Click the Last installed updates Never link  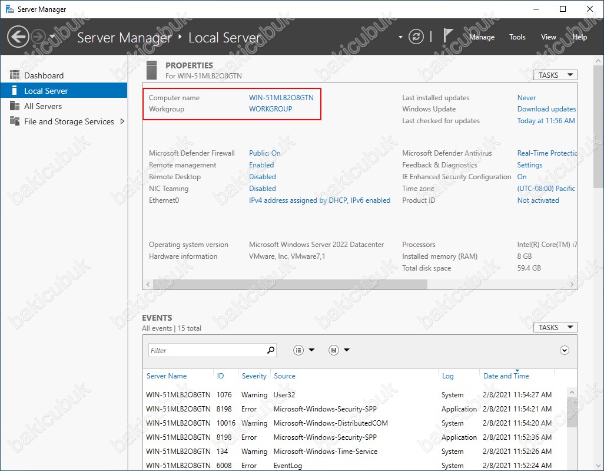[526, 98]
